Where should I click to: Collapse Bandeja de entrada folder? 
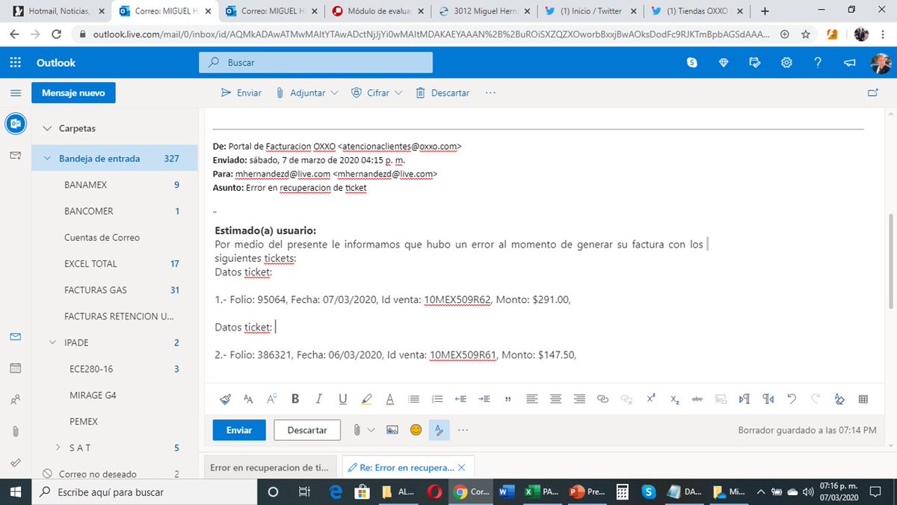[47, 159]
